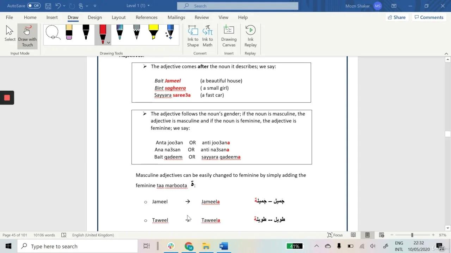Select the yellow highlighter pen
Screen dimensions: 451x253
tap(153, 33)
